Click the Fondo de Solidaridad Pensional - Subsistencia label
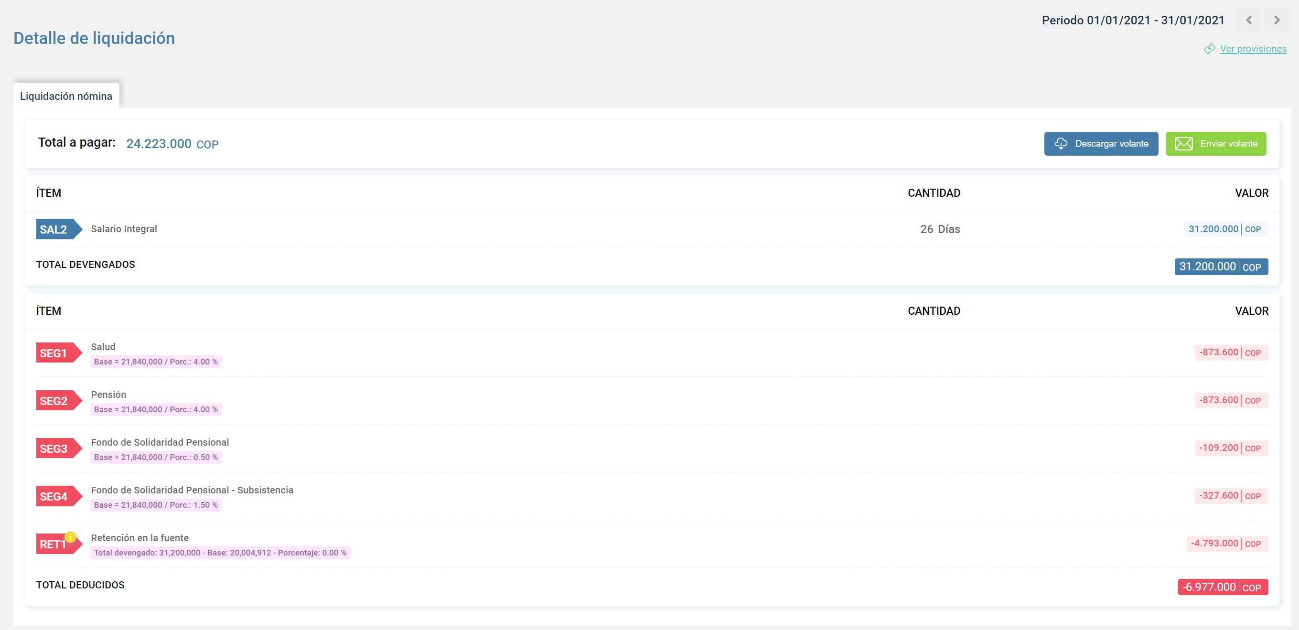Screen dimensions: 1299x630 (192, 490)
